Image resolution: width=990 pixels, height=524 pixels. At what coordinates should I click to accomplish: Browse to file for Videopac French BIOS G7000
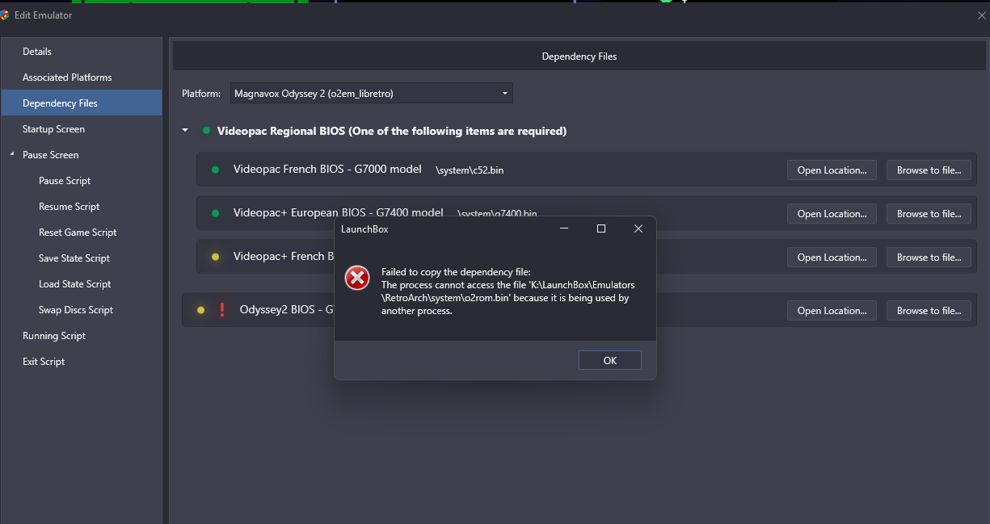point(929,170)
